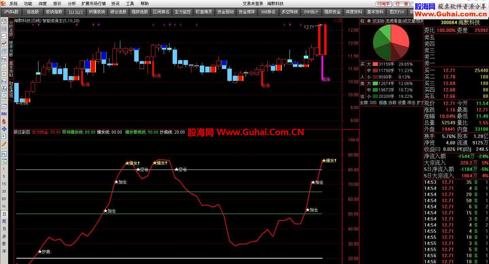Click the window icon below F10
The width and height of the screenshot is (489, 264).
(x=4, y=66)
